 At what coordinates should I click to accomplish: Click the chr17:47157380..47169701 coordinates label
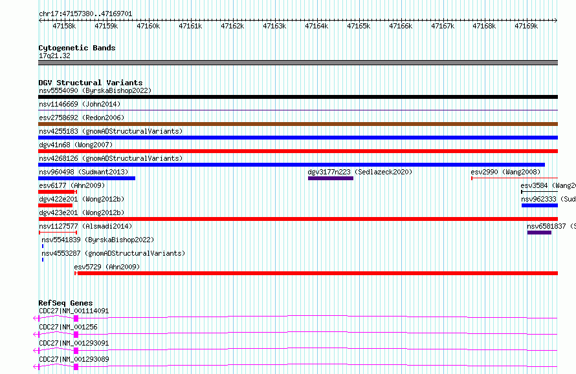click(85, 14)
